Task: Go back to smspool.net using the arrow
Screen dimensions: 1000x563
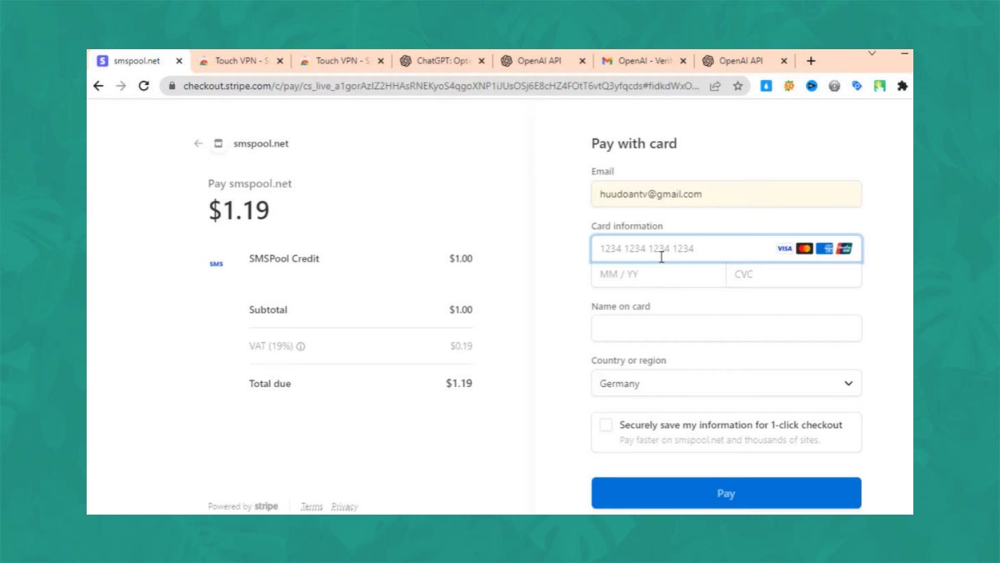Action: coord(198,143)
